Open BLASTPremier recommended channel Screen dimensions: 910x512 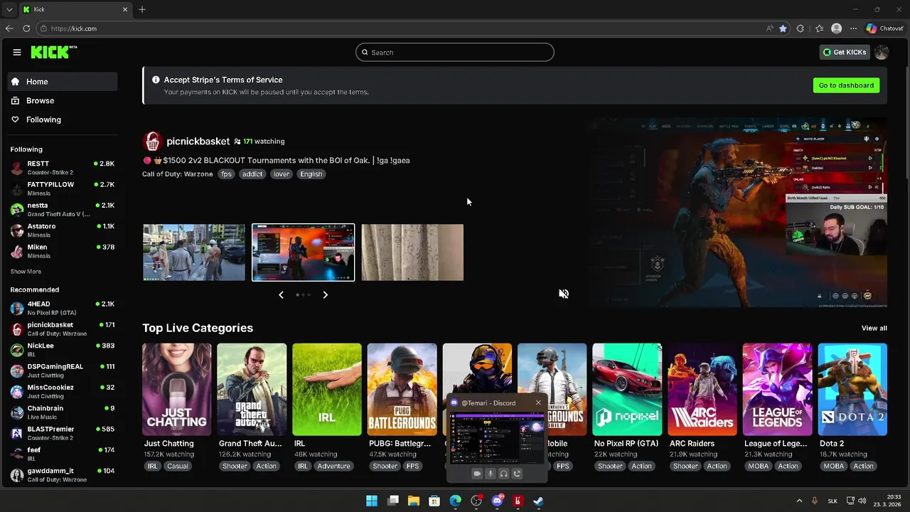coord(63,433)
